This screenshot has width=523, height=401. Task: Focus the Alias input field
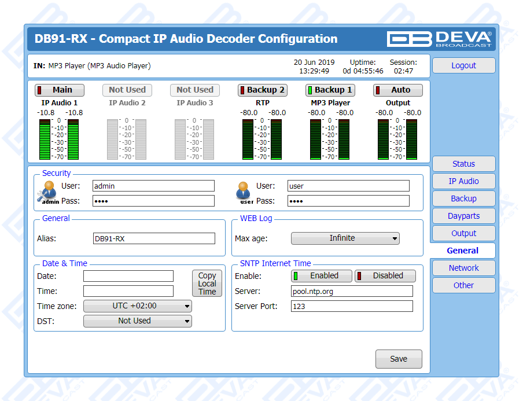click(153, 238)
